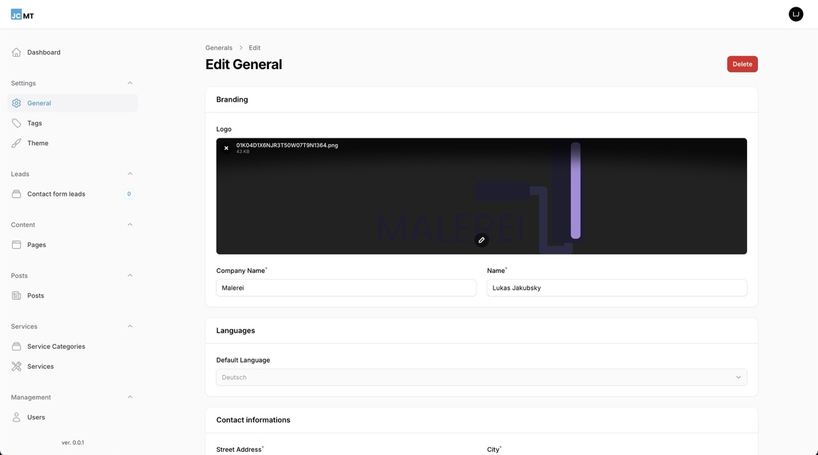Collapse the Management section
Image resolution: width=818 pixels, height=455 pixels.
[x=130, y=396]
